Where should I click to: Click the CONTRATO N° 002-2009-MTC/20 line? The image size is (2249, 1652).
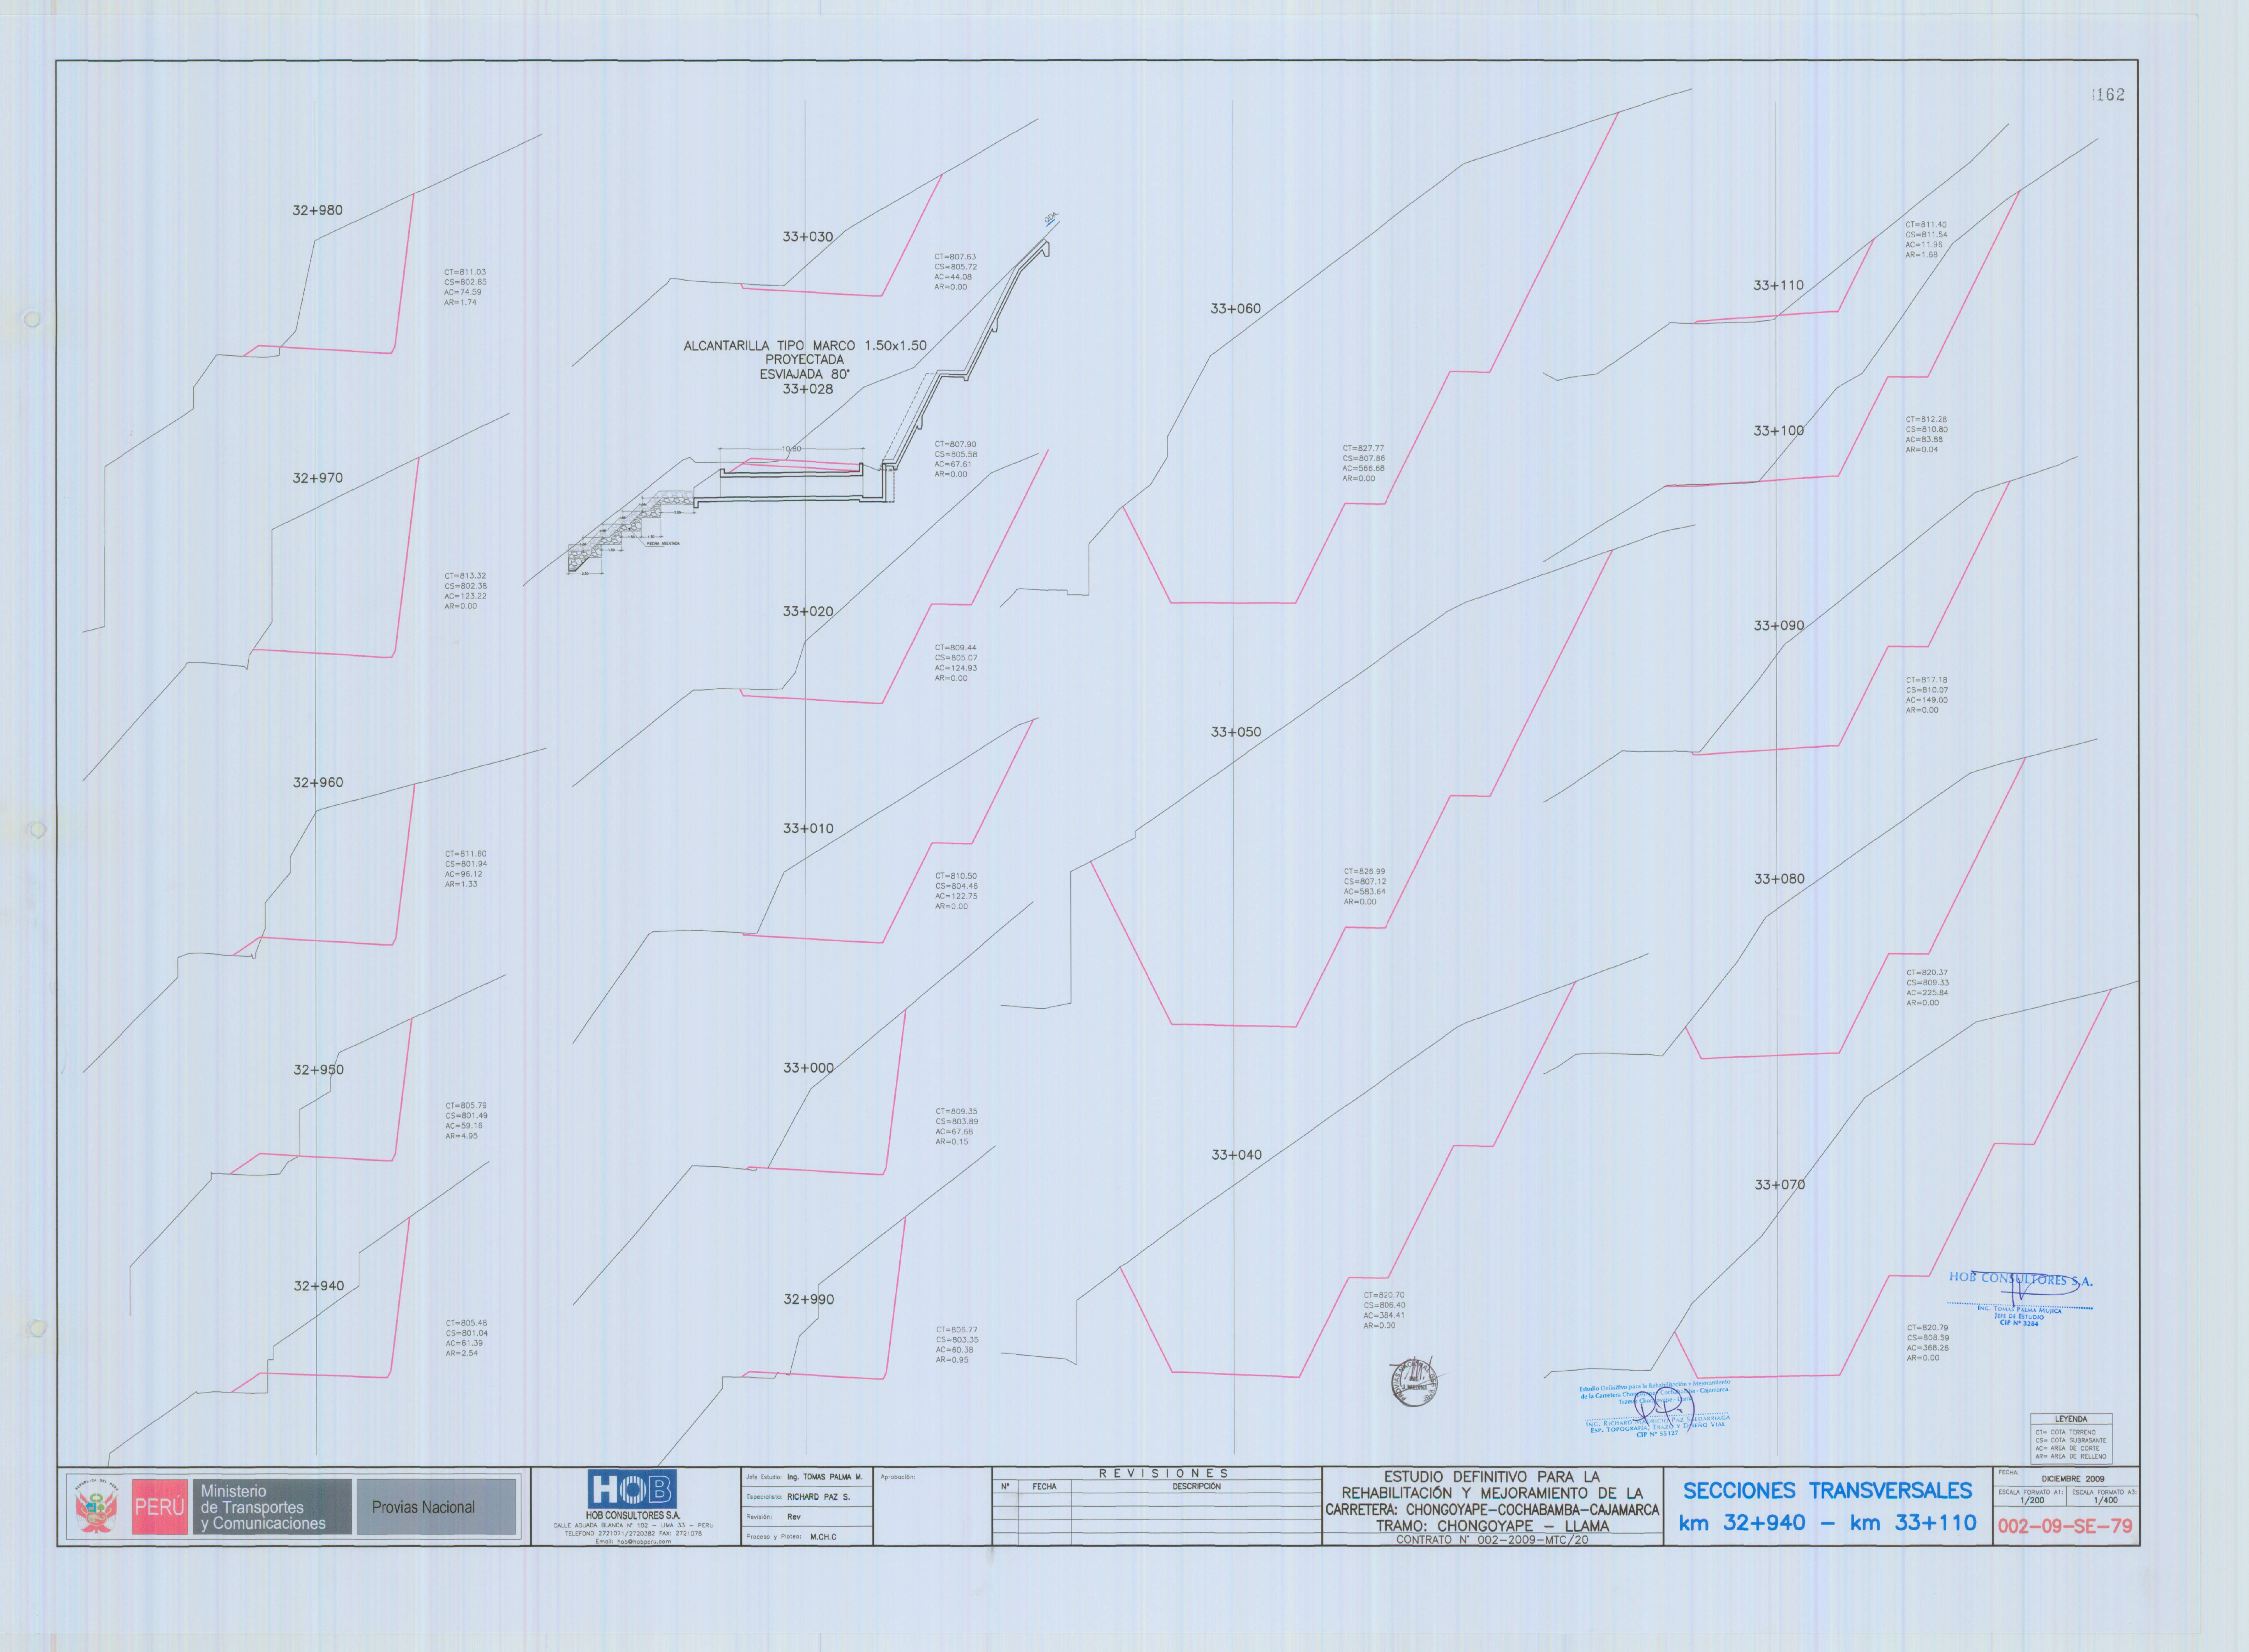pos(1491,1540)
